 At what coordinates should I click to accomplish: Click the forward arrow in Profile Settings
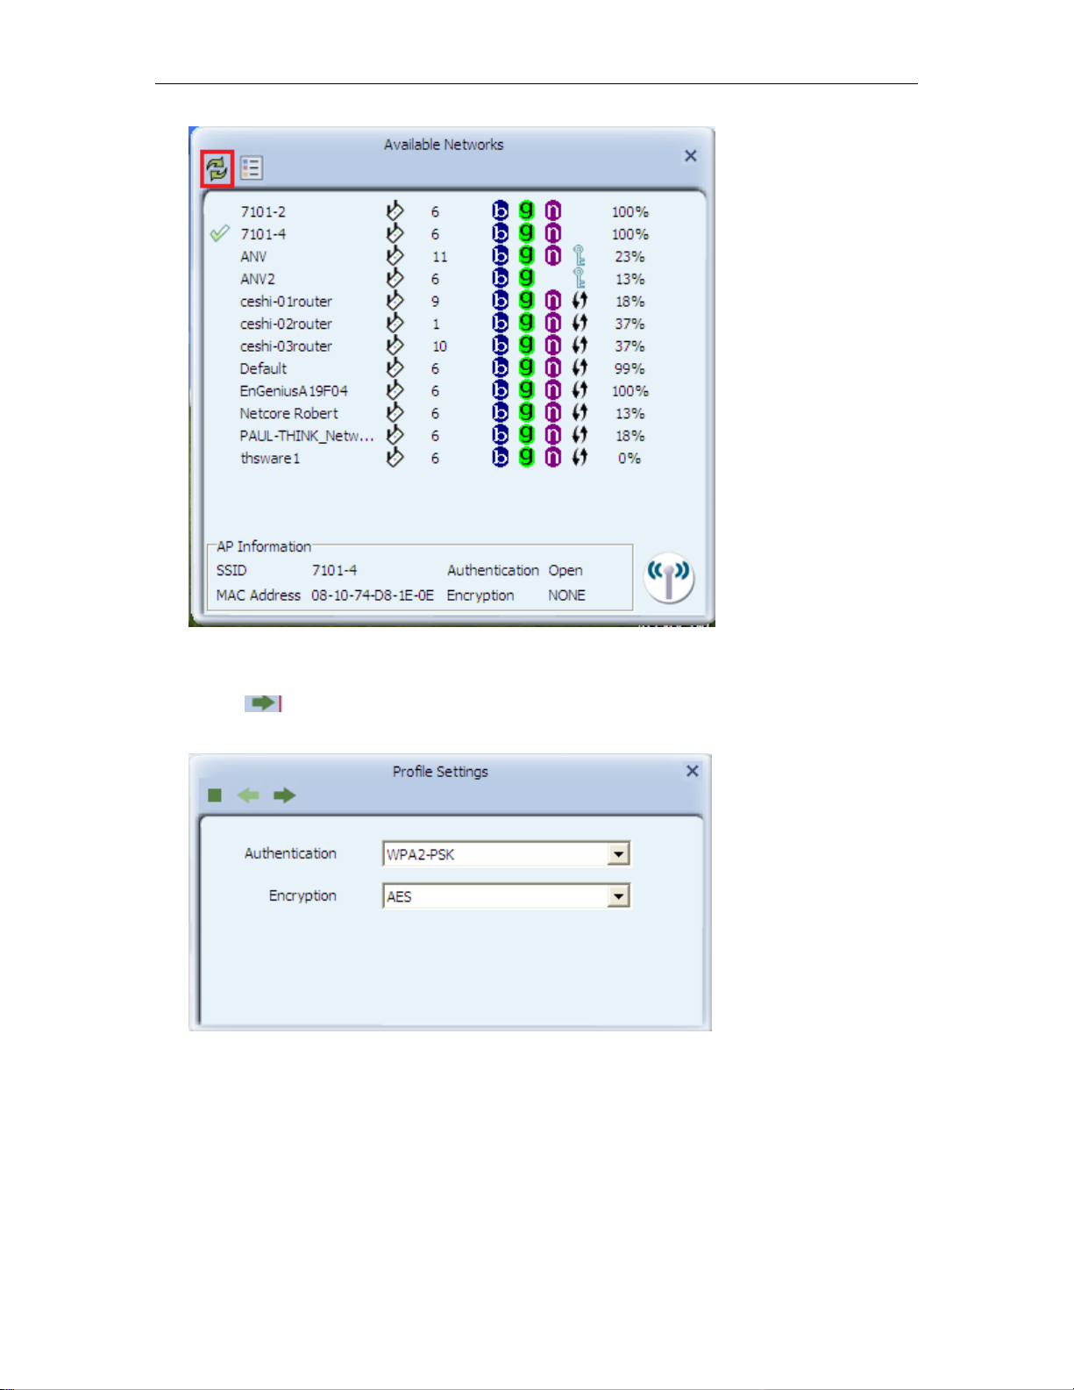284,795
